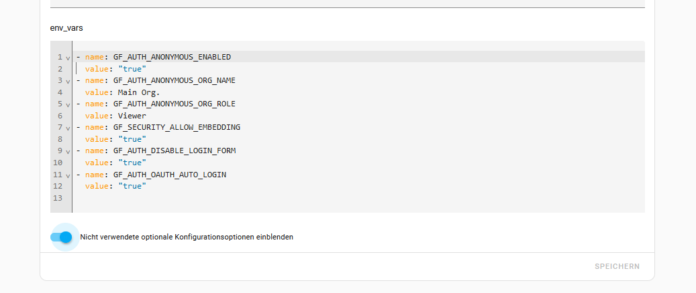Click the SPEICHERN save button

click(x=617, y=266)
